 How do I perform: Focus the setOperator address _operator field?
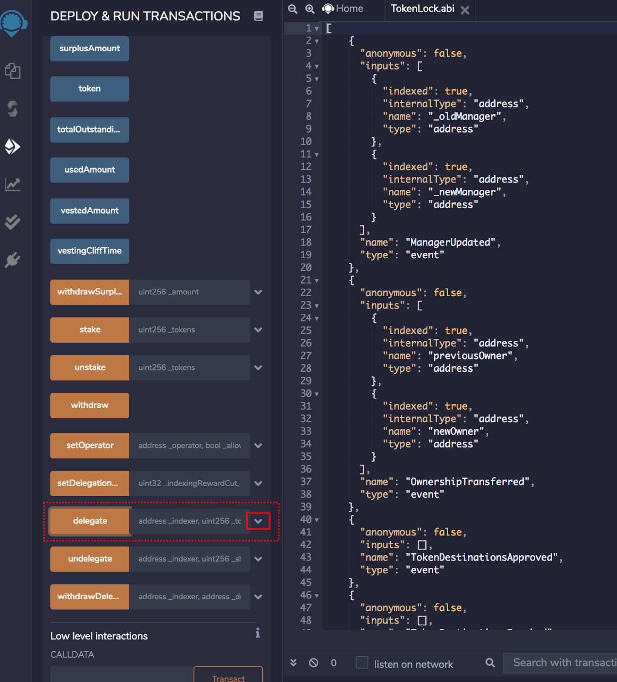[x=190, y=445]
